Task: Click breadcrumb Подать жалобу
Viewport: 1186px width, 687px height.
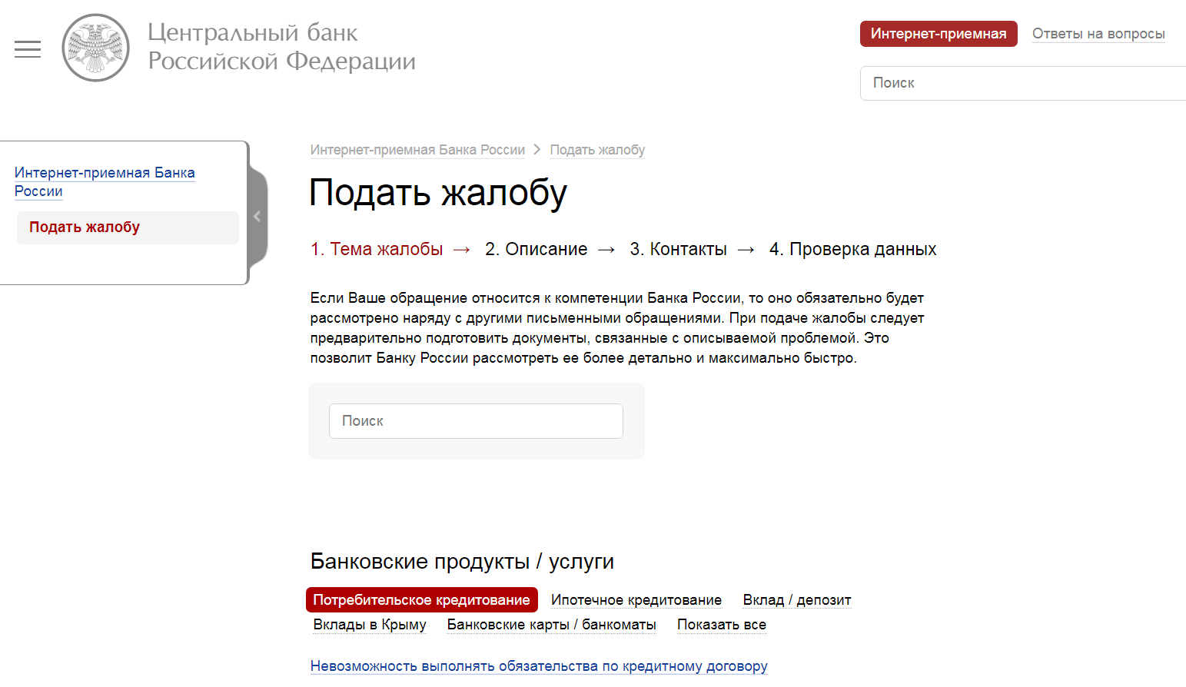Action: point(597,150)
